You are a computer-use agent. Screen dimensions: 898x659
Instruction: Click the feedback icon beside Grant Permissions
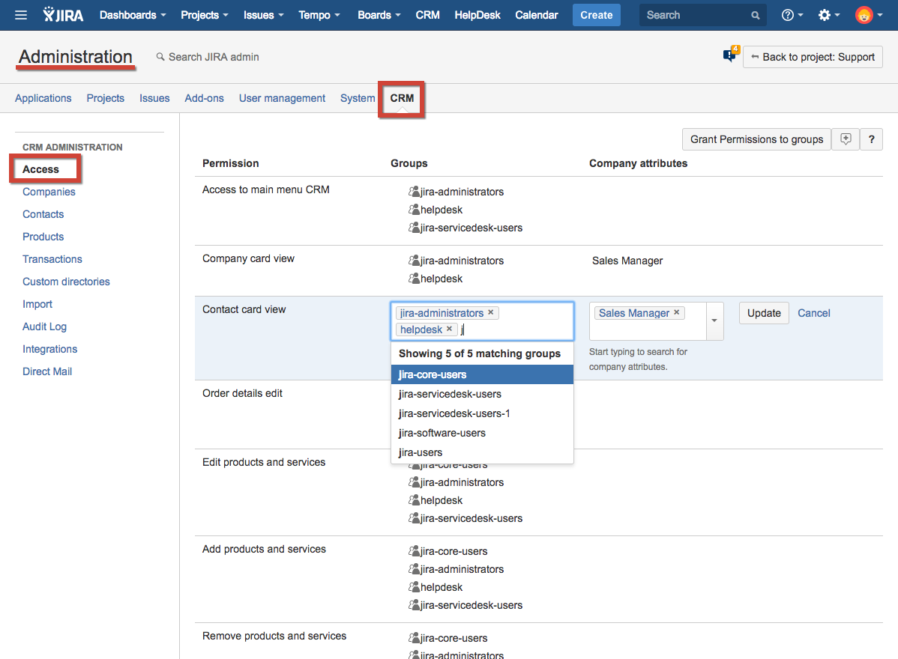[x=846, y=139]
